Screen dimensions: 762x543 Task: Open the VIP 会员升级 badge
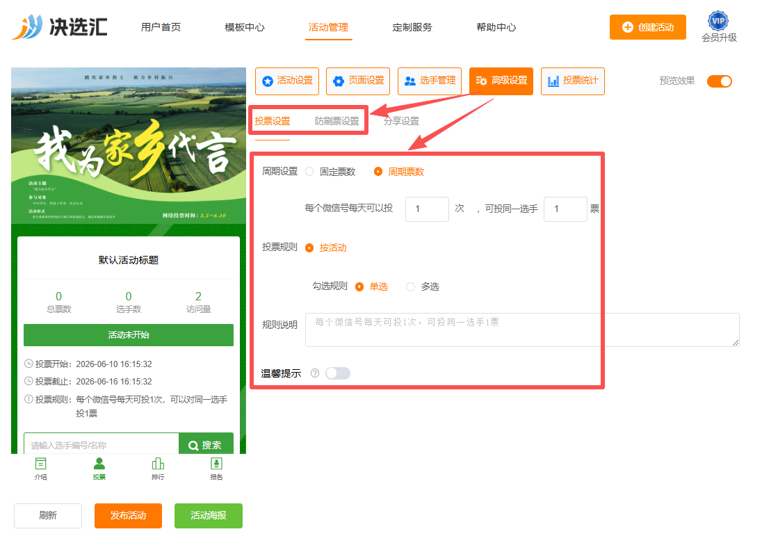coord(719,26)
